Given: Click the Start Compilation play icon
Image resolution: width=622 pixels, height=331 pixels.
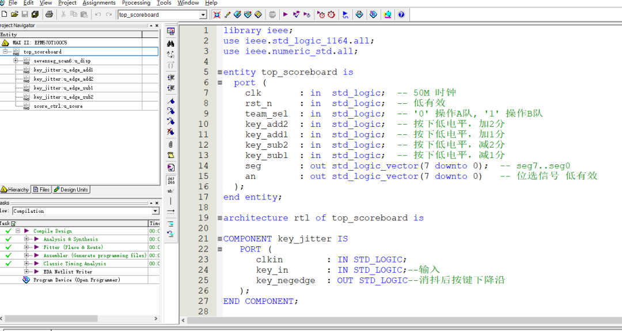Looking at the screenshot, I should pyautogui.click(x=285, y=14).
